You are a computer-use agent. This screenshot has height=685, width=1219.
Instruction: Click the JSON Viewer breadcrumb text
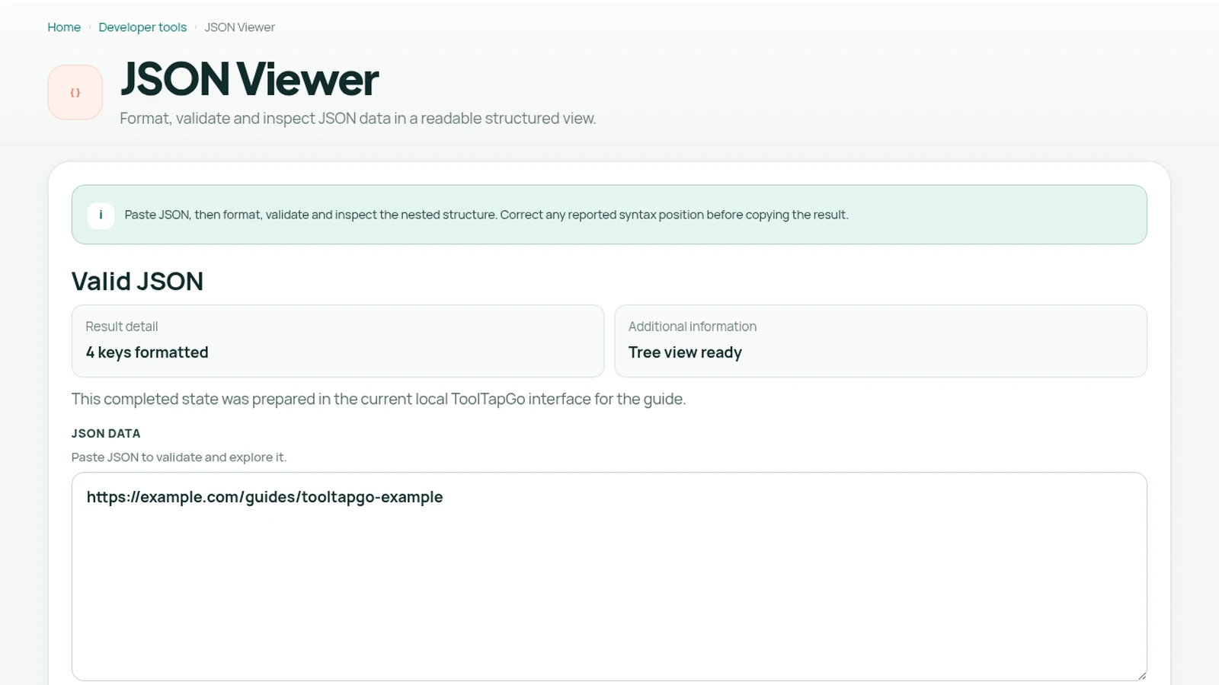coord(239,27)
